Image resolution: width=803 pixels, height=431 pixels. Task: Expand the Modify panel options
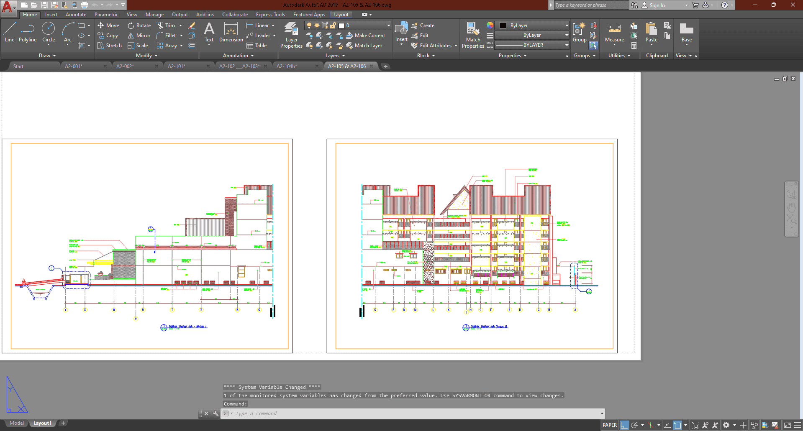pyautogui.click(x=147, y=56)
